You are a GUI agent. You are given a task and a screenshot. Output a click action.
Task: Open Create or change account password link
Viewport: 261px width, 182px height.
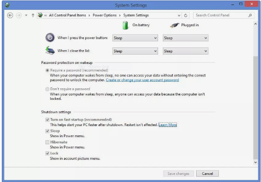click(x=142, y=80)
